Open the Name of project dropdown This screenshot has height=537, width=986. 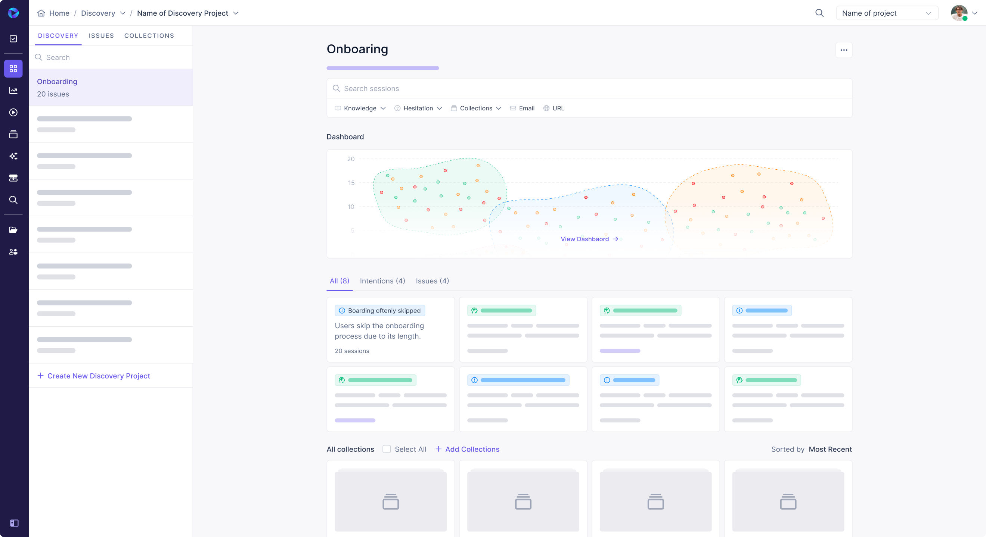887,13
